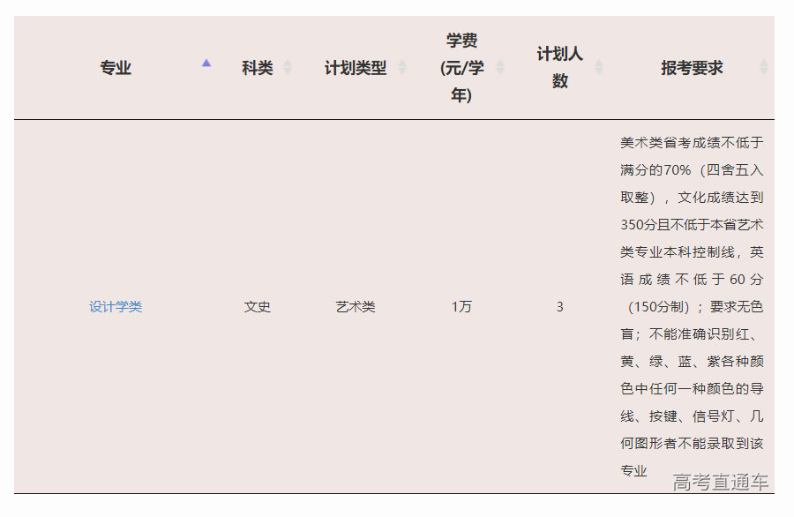Click the 1万 tuition fee cell
This screenshot has width=794, height=517.
461,307
